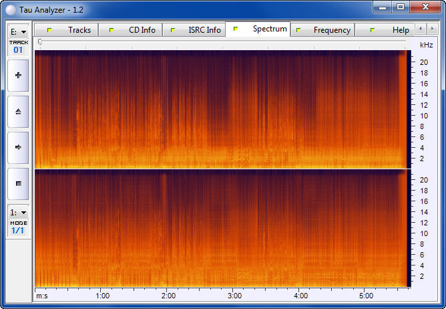Switch to the Frequency tab
The height and width of the screenshot is (309, 446).
(x=331, y=30)
